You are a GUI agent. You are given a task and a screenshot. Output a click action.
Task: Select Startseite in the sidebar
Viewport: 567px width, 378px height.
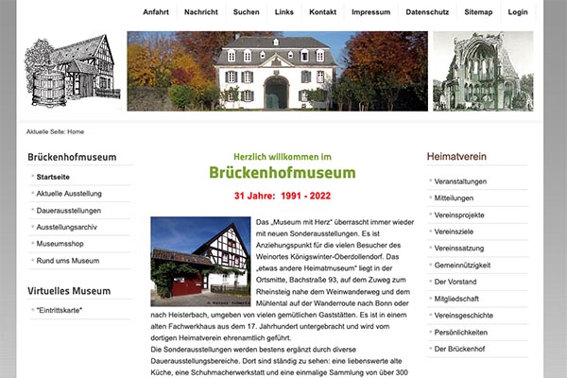53,177
